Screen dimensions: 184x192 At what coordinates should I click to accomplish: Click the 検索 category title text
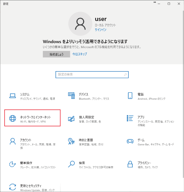pos(82,163)
